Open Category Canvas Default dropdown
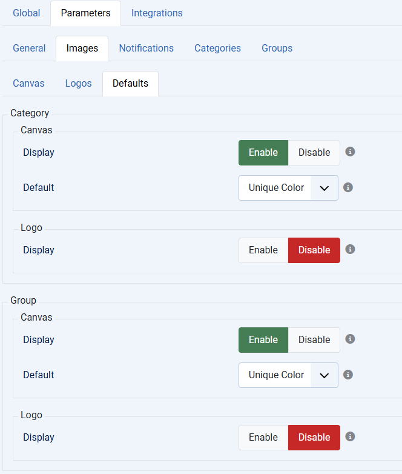 pos(288,188)
